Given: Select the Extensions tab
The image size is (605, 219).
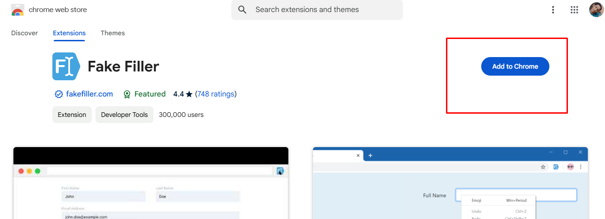Looking at the screenshot, I should coord(69,33).
